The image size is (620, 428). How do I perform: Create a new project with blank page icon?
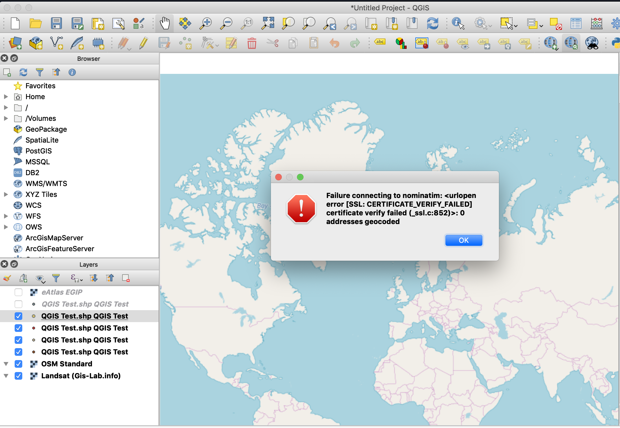pyautogui.click(x=15, y=23)
